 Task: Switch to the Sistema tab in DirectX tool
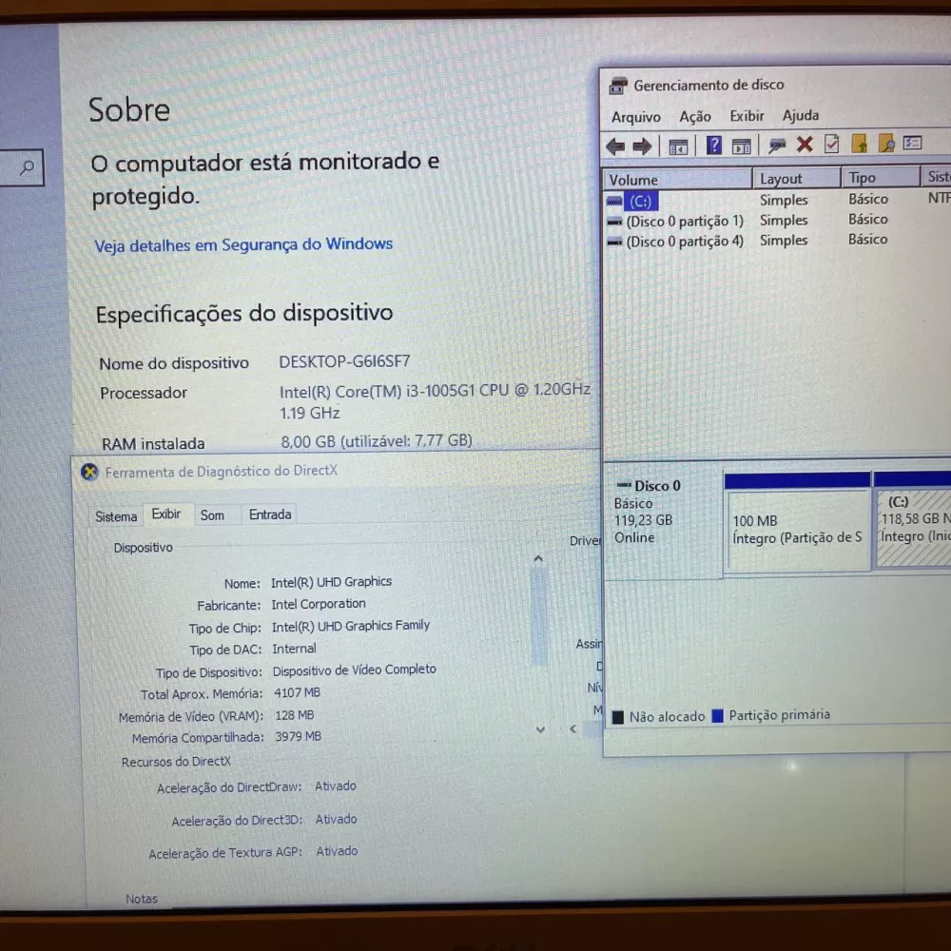coord(116,516)
